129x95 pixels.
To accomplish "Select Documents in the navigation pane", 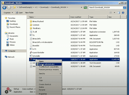I will click(x=14, y=36).
